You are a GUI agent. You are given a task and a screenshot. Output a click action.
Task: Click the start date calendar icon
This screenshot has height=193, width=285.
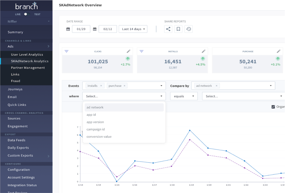tap(69, 29)
